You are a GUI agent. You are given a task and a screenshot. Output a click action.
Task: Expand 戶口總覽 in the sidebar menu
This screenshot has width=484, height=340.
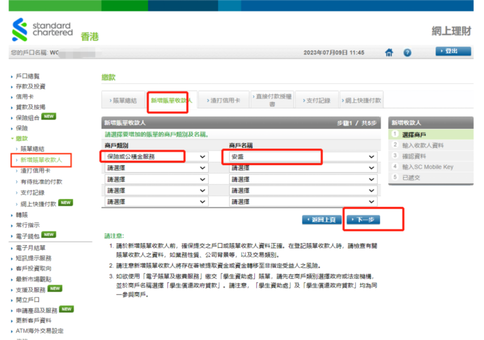coord(28,76)
